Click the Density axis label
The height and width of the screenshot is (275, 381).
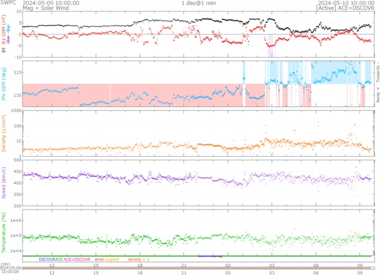click(x=5, y=134)
